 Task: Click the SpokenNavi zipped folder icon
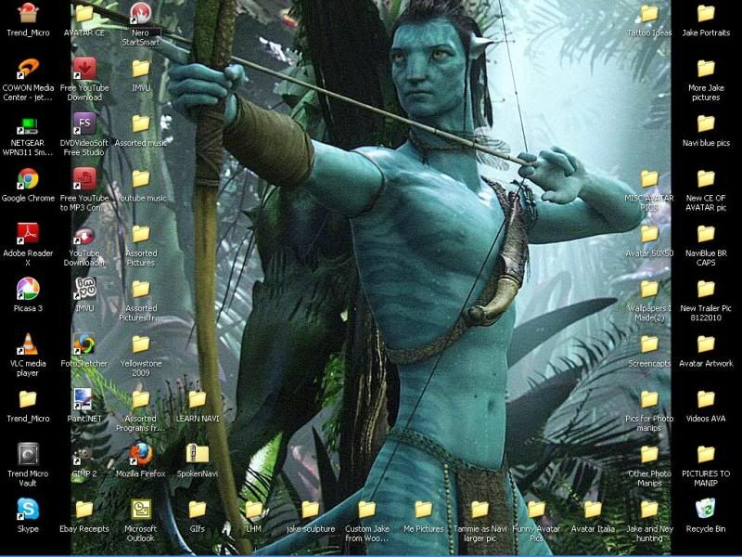coord(197,454)
